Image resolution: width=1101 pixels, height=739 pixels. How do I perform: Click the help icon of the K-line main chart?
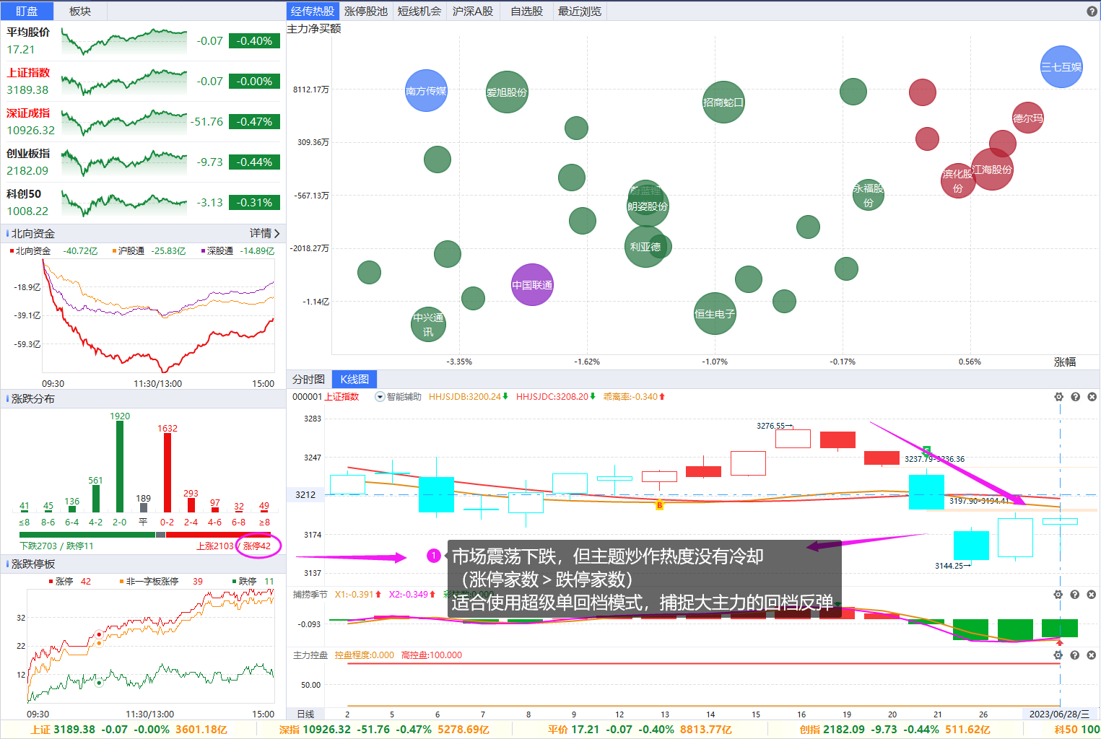click(1075, 397)
